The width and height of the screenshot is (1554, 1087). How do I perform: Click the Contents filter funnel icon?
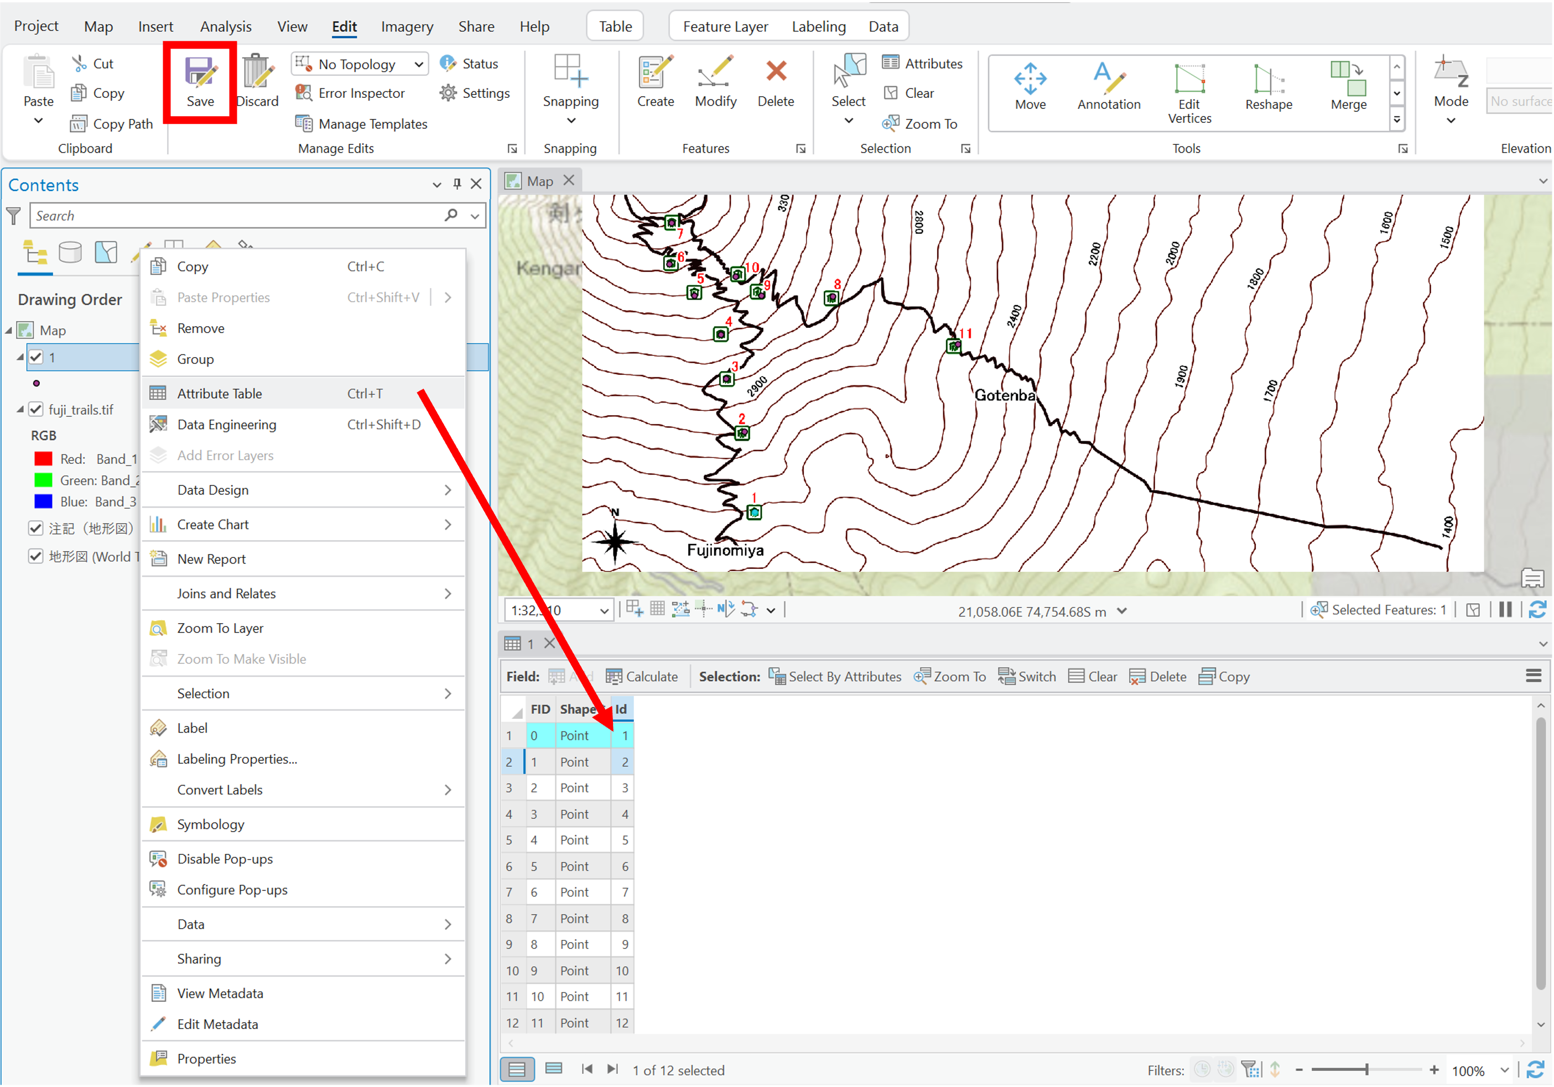(13, 216)
